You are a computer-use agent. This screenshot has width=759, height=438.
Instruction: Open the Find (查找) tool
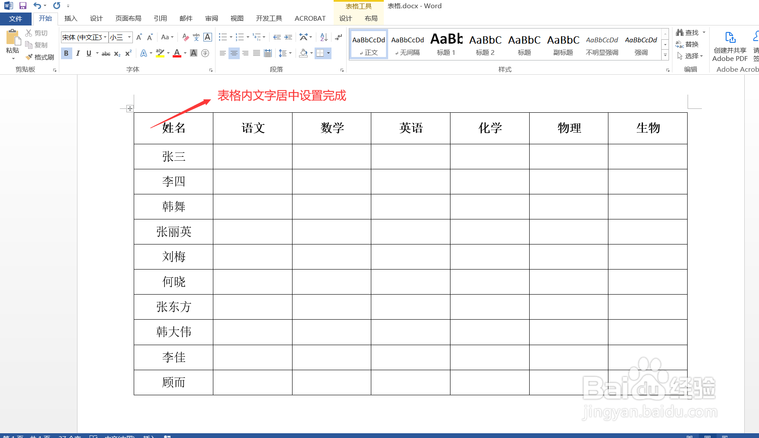[x=688, y=32]
